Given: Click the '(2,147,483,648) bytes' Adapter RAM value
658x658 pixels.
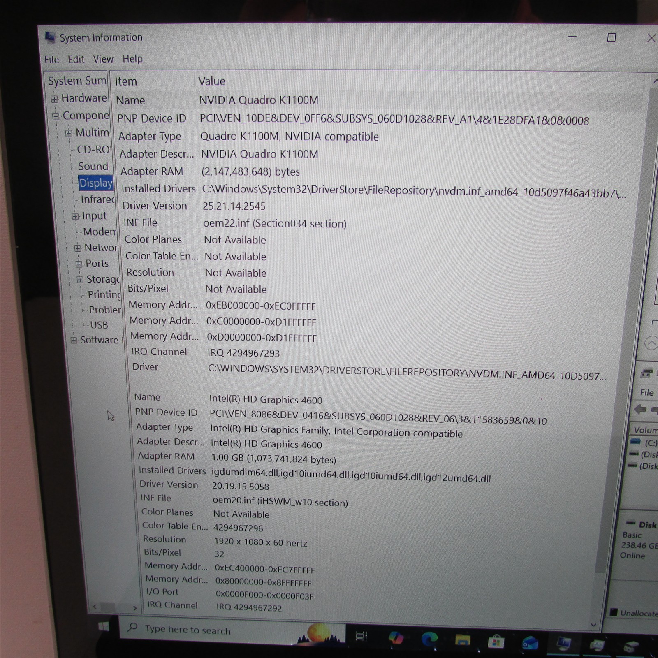Looking at the screenshot, I should [250, 171].
